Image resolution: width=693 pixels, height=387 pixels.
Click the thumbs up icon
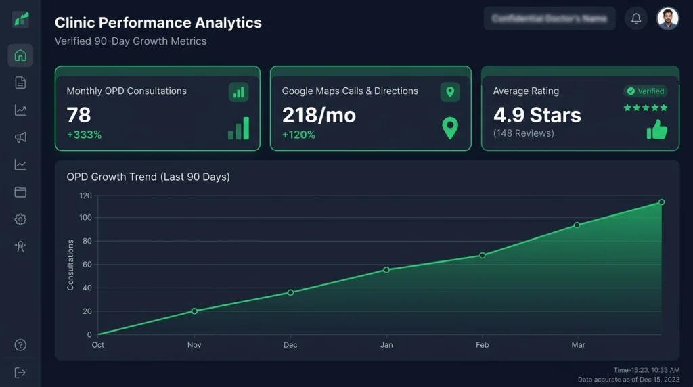click(656, 129)
